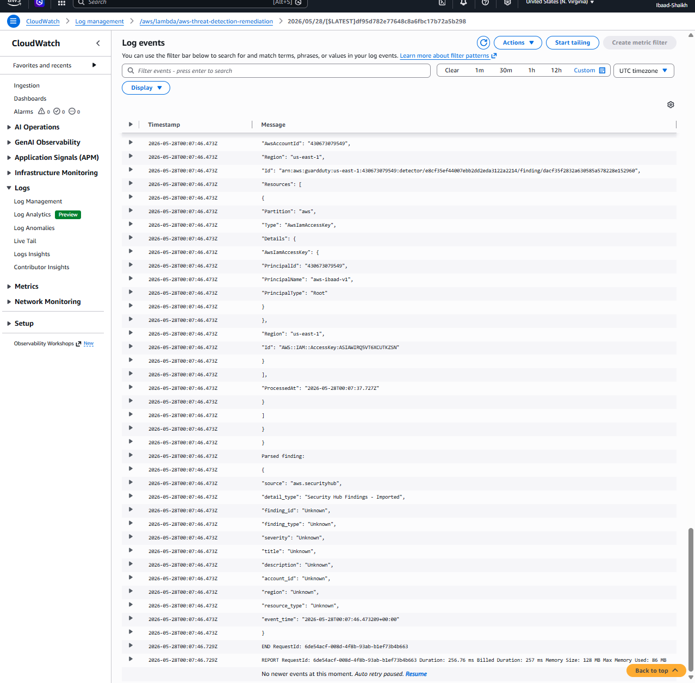The image size is (695, 683).
Task: Open notifications bell icon
Action: point(463,2)
